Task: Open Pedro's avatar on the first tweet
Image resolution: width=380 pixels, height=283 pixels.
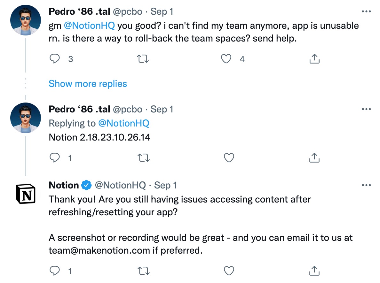Action: (x=26, y=20)
